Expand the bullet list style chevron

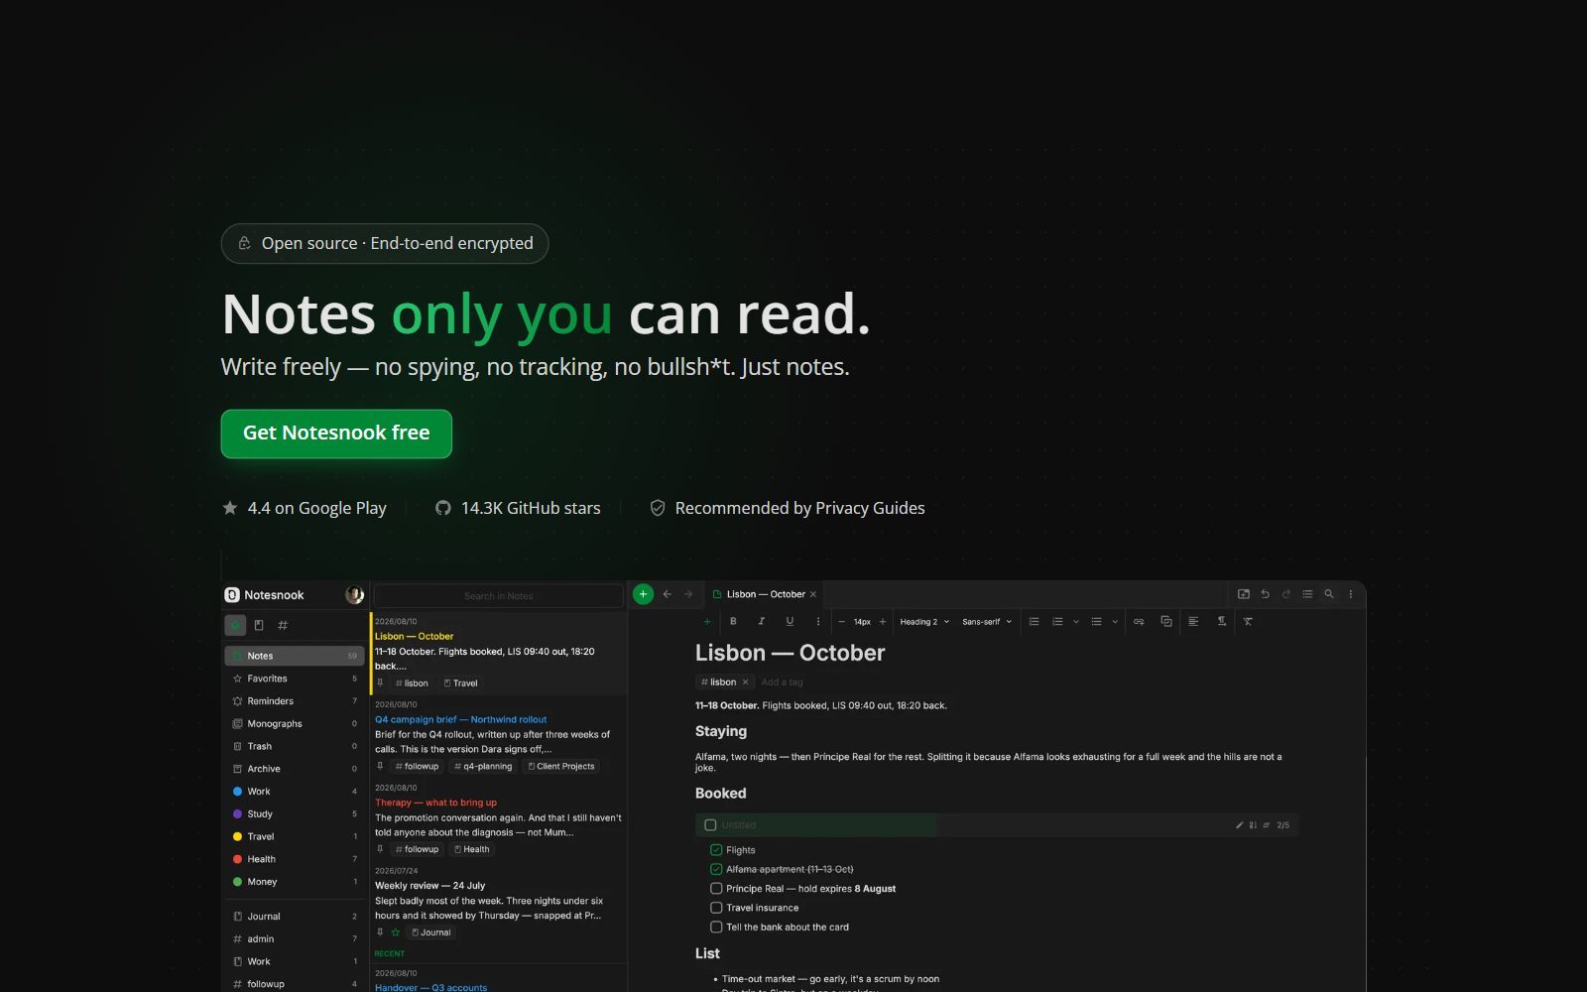click(1115, 622)
